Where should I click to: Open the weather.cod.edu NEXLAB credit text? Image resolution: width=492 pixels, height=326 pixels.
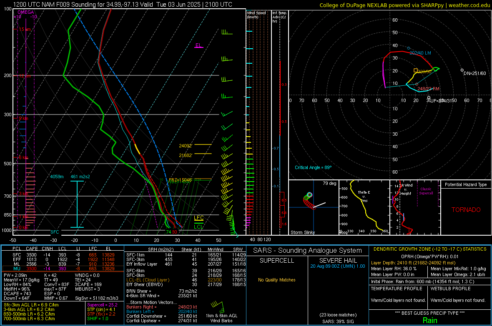click(404, 5)
